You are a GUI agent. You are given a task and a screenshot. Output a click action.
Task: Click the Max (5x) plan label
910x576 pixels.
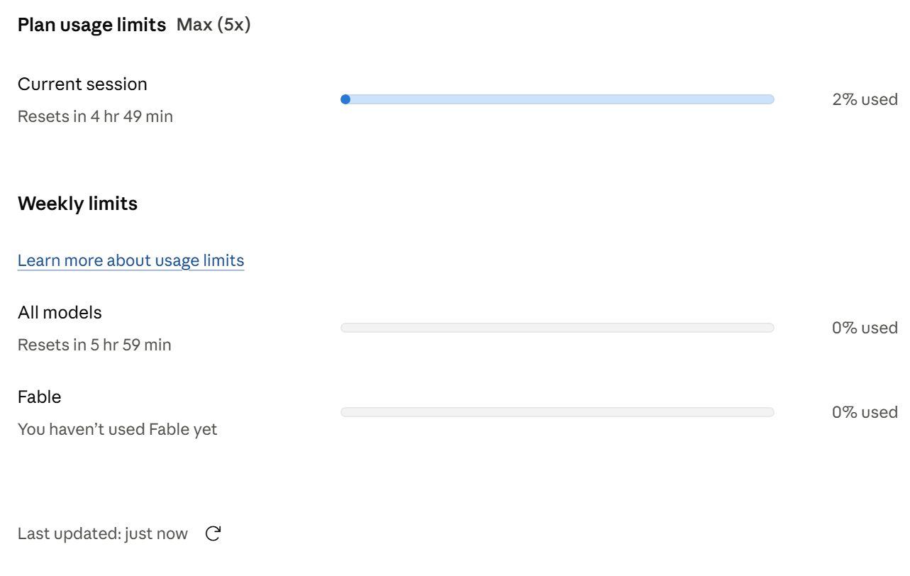213,25
